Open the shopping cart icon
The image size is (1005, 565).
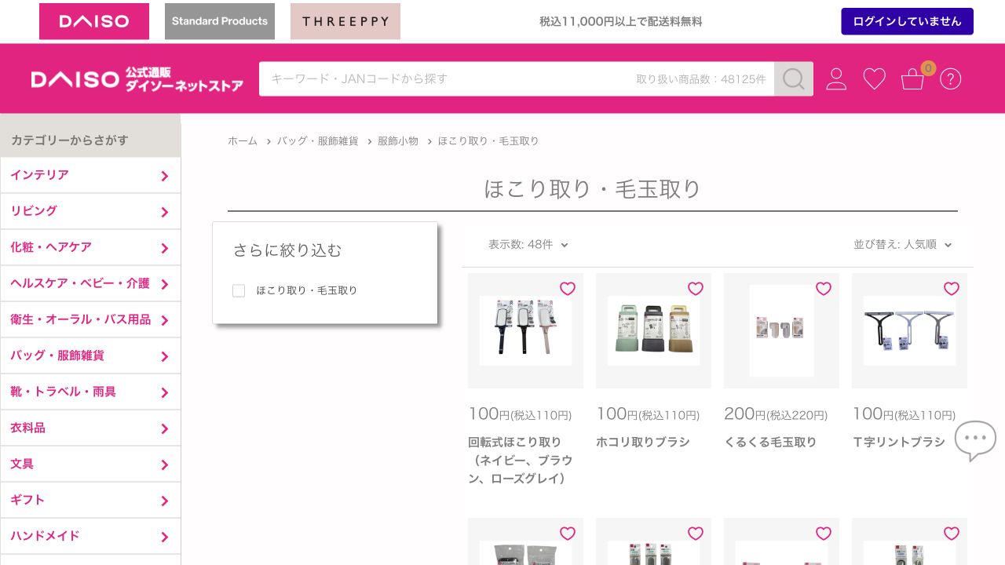912,78
